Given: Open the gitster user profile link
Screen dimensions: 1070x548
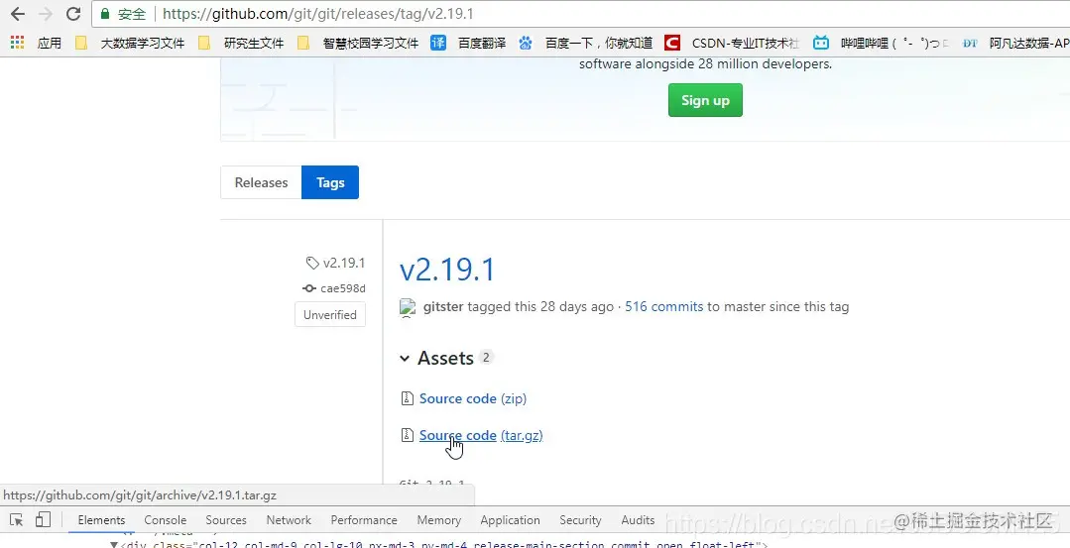Looking at the screenshot, I should (x=443, y=307).
